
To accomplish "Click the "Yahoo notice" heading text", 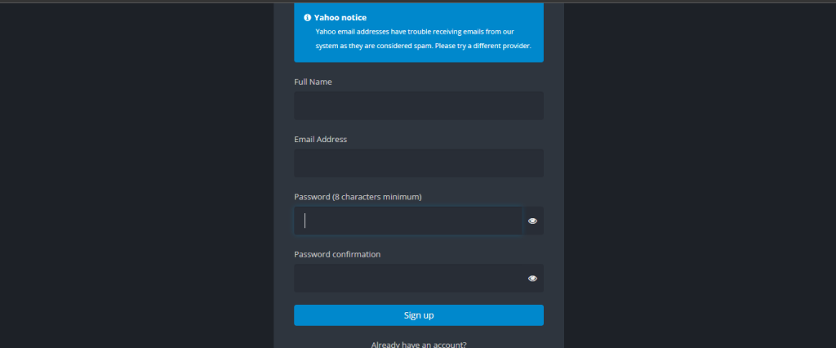I will tap(340, 17).
